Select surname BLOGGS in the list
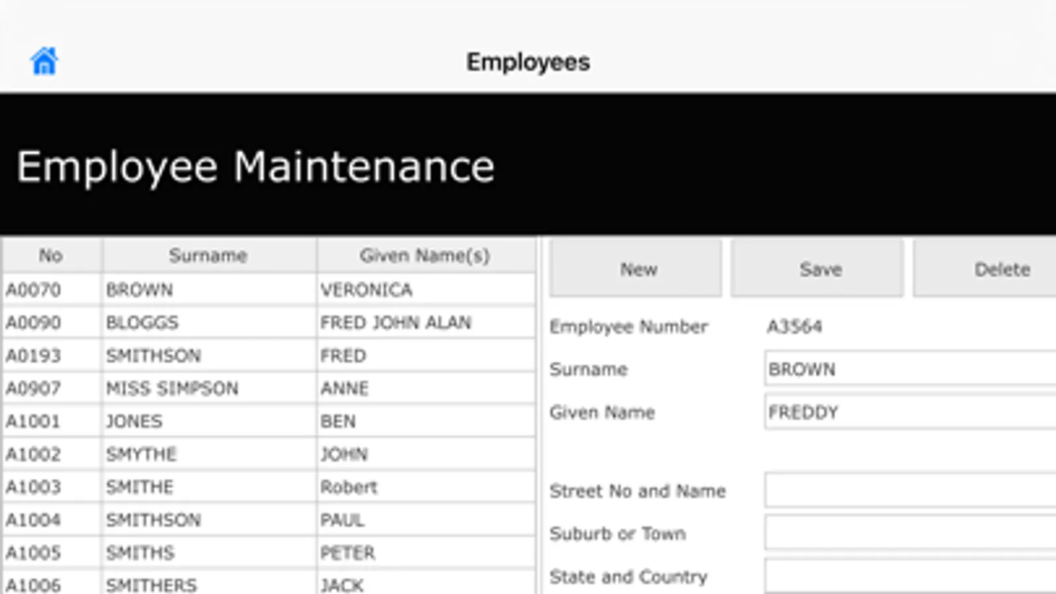 click(142, 322)
